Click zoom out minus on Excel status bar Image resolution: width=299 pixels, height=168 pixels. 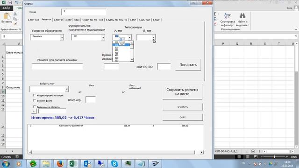point(262,157)
